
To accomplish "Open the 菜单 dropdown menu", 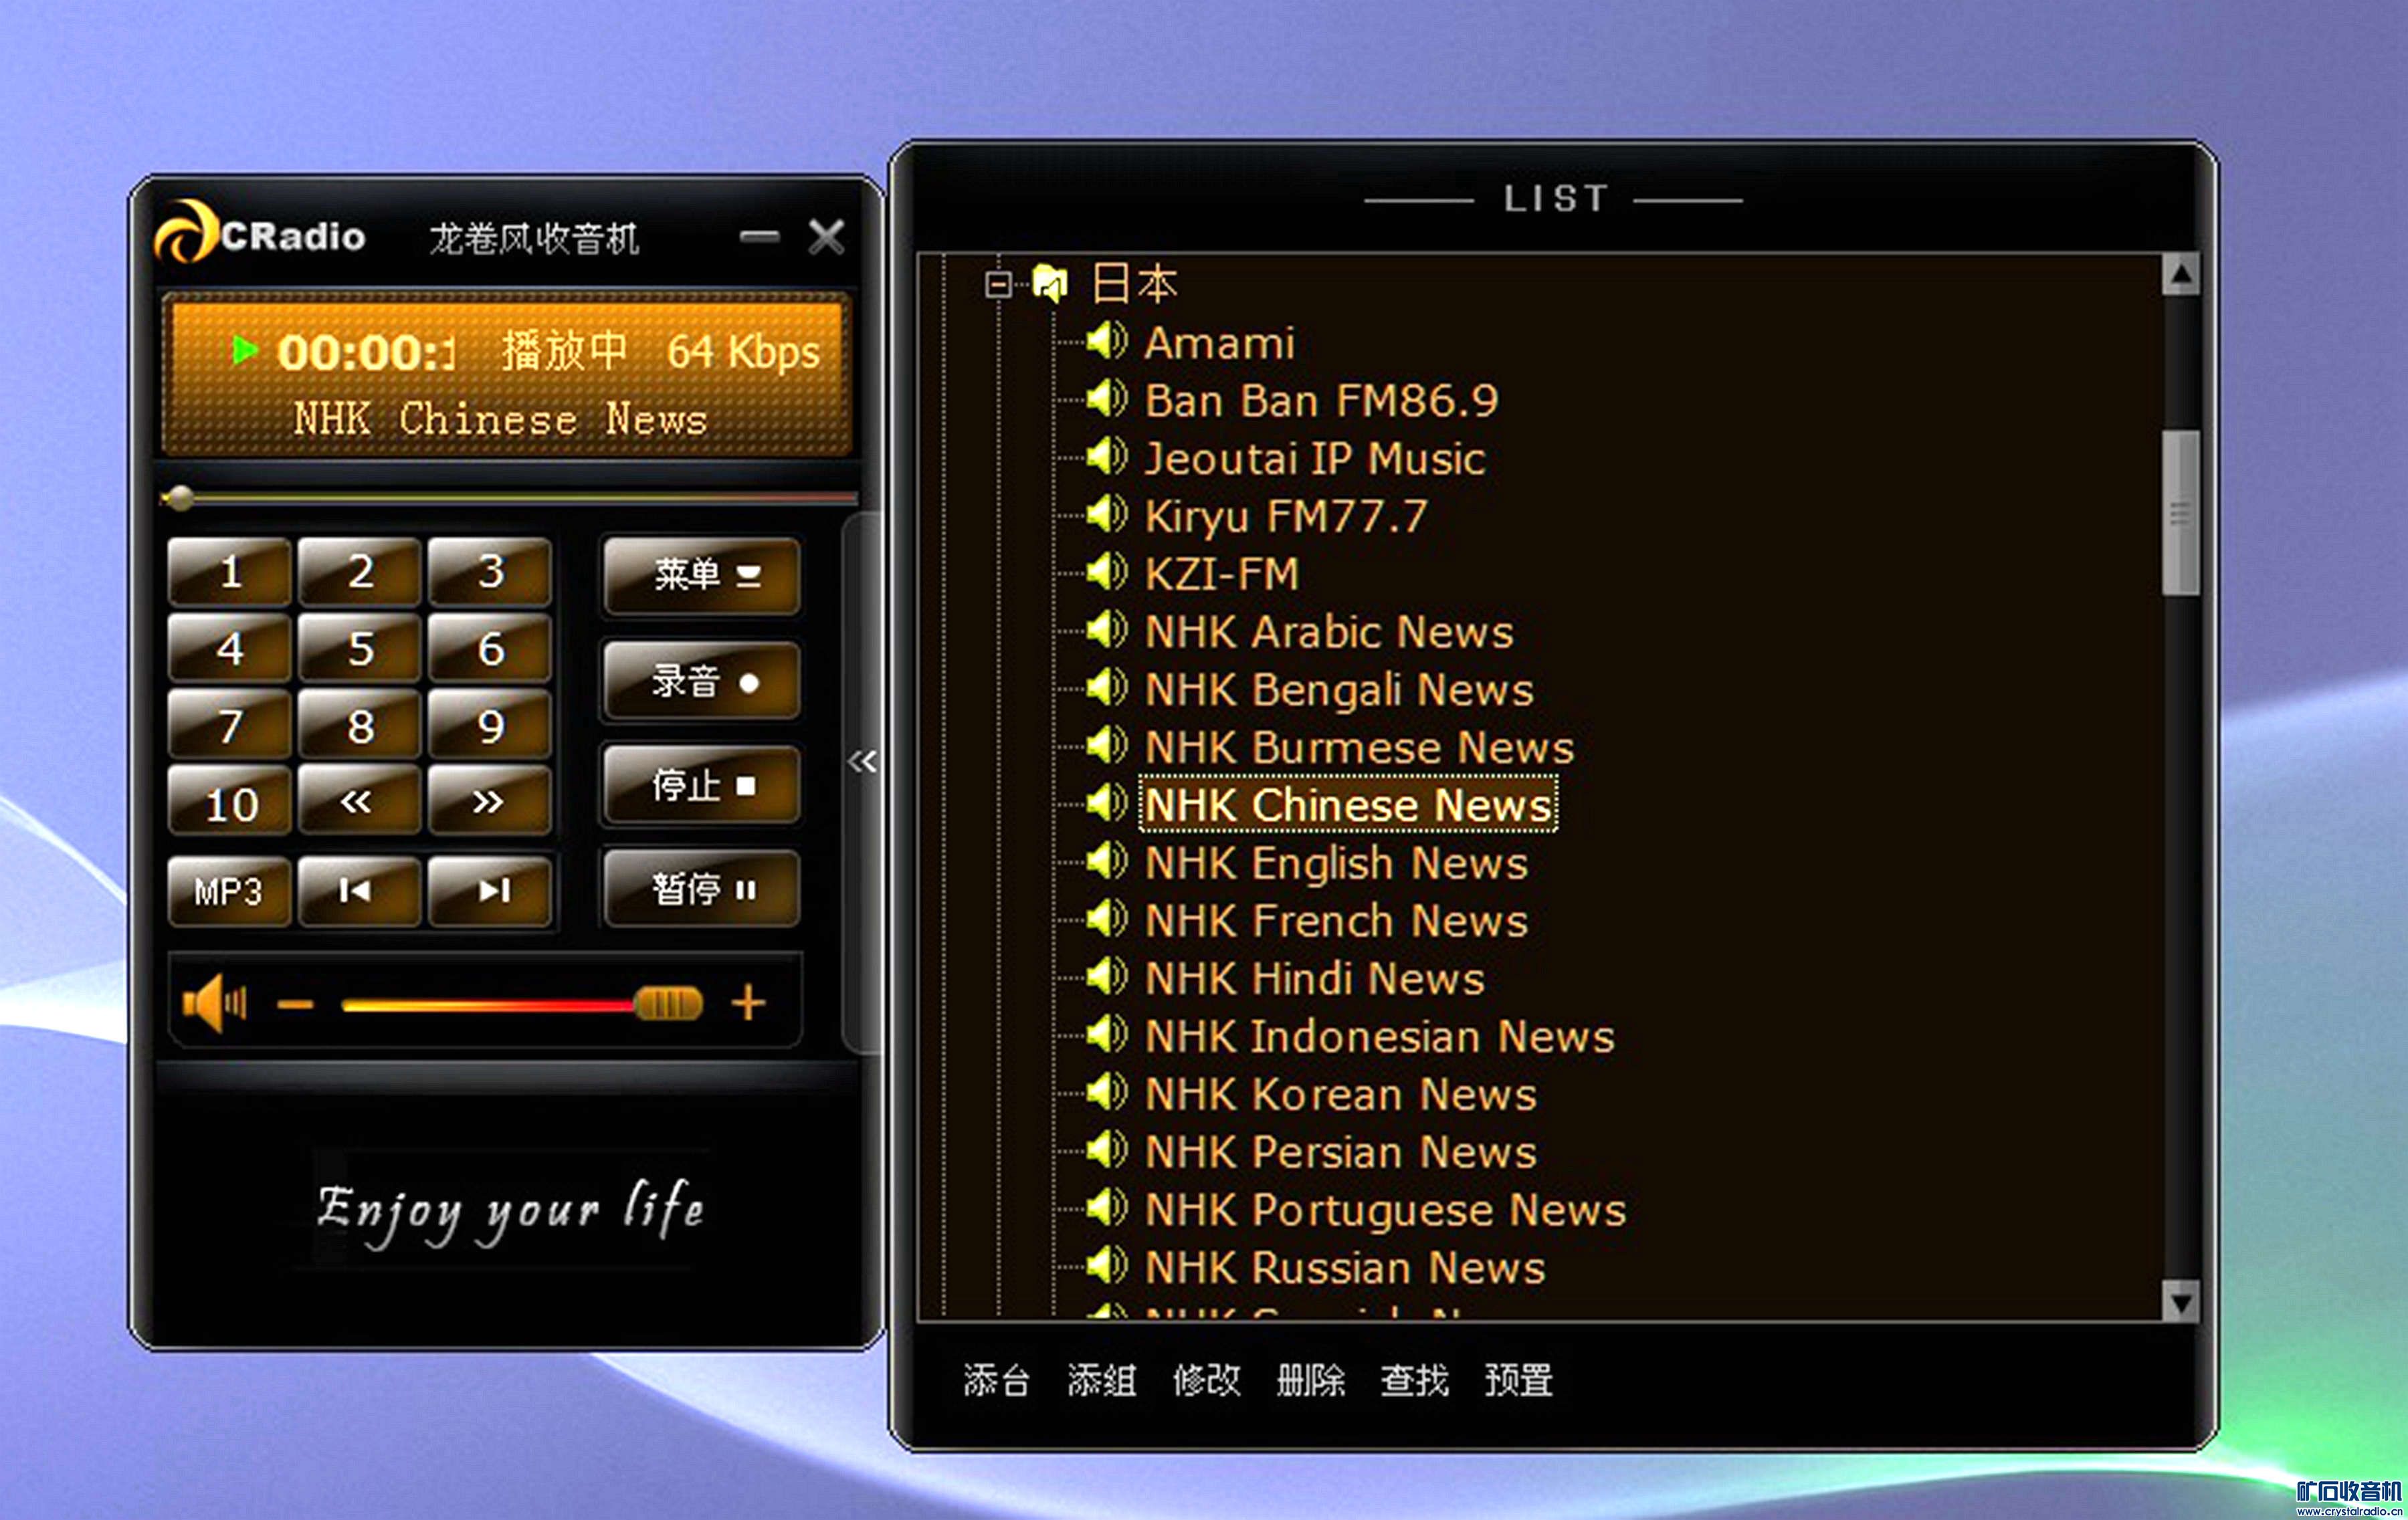I will point(702,575).
